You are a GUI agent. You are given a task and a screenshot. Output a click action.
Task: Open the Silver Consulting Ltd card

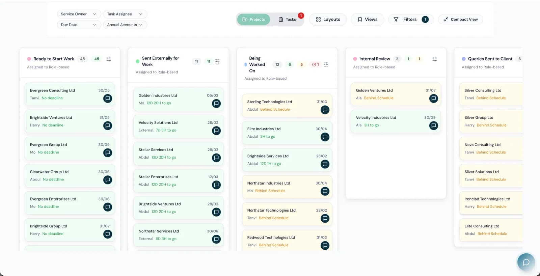[491, 94]
